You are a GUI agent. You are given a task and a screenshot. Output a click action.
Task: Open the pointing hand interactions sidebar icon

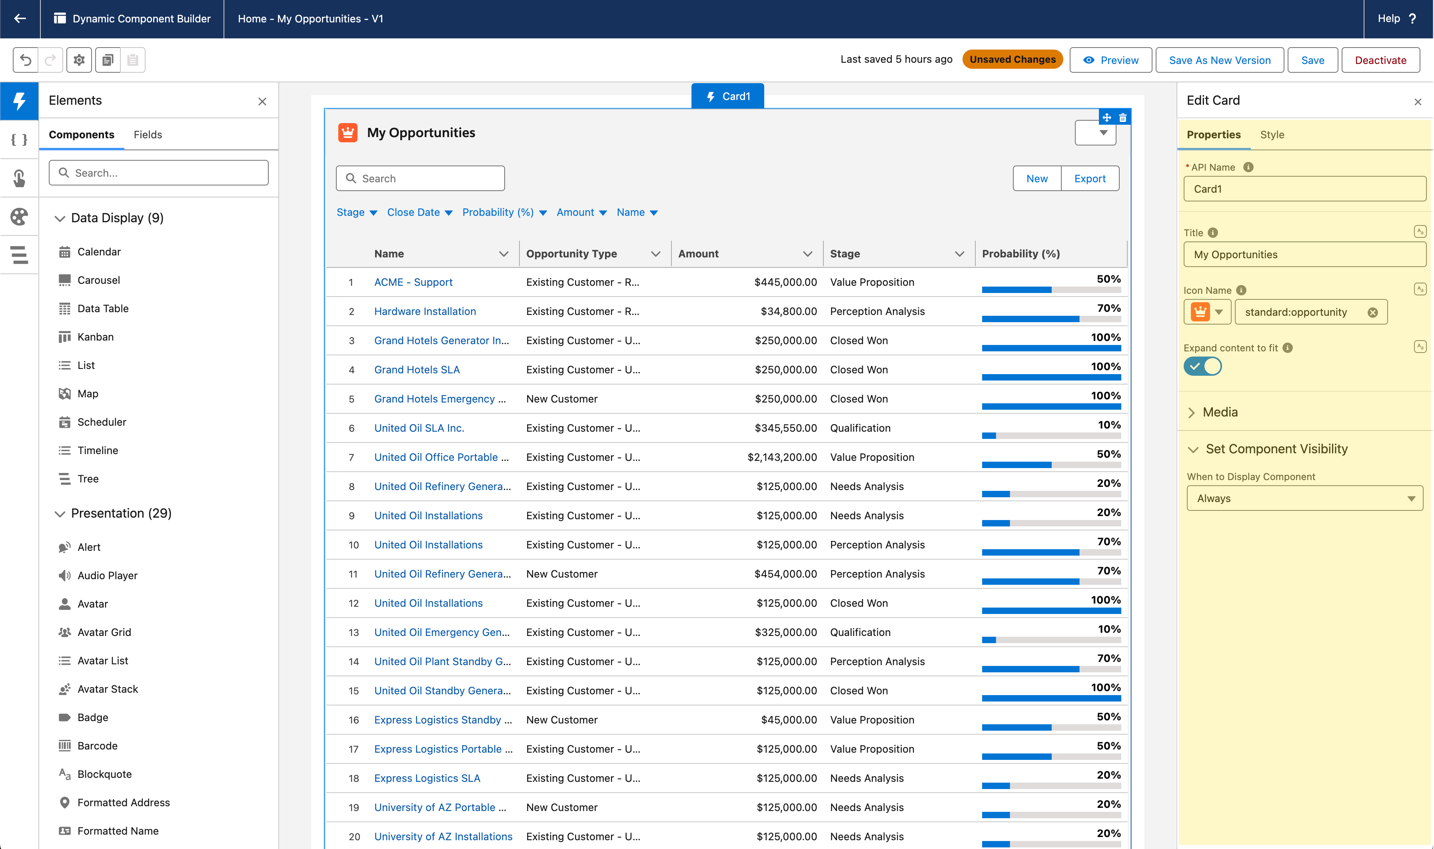(20, 178)
